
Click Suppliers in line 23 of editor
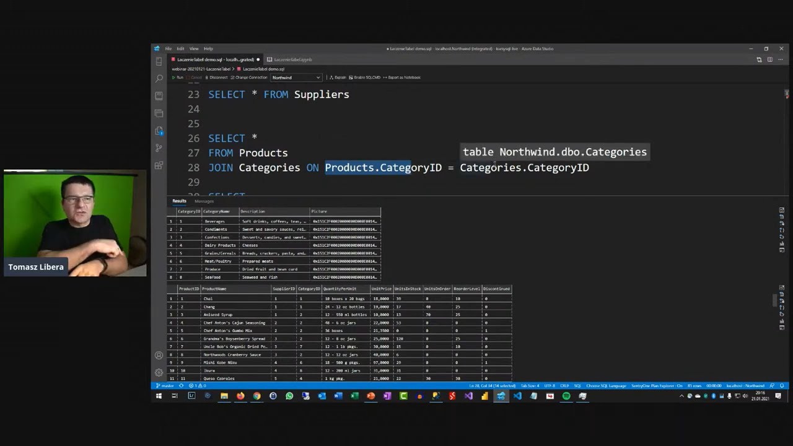[x=322, y=95]
